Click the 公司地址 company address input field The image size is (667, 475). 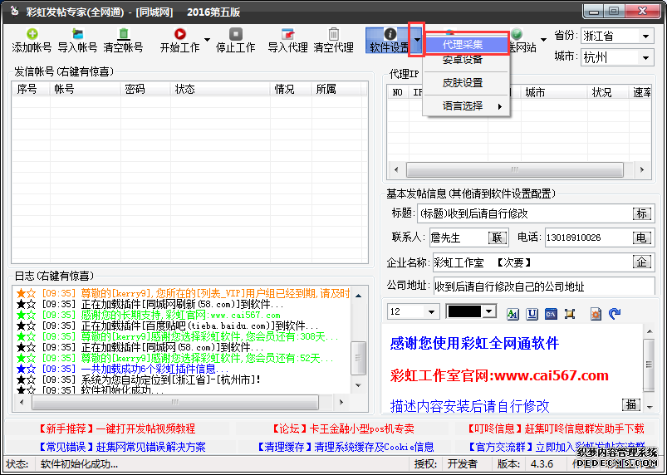(544, 286)
